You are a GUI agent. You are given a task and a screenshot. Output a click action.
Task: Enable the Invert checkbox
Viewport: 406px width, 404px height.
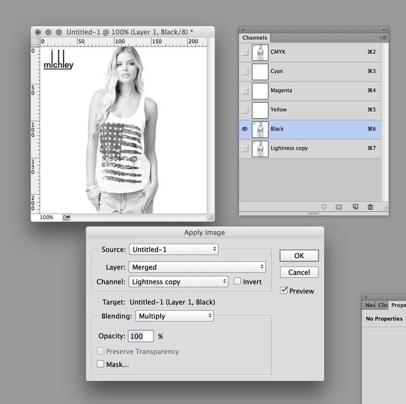pos(237,282)
